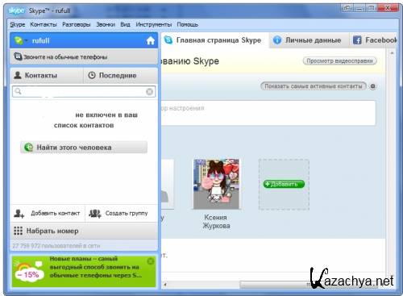
Task: Click the partially visible contact thumbnail
Action: pos(168,184)
